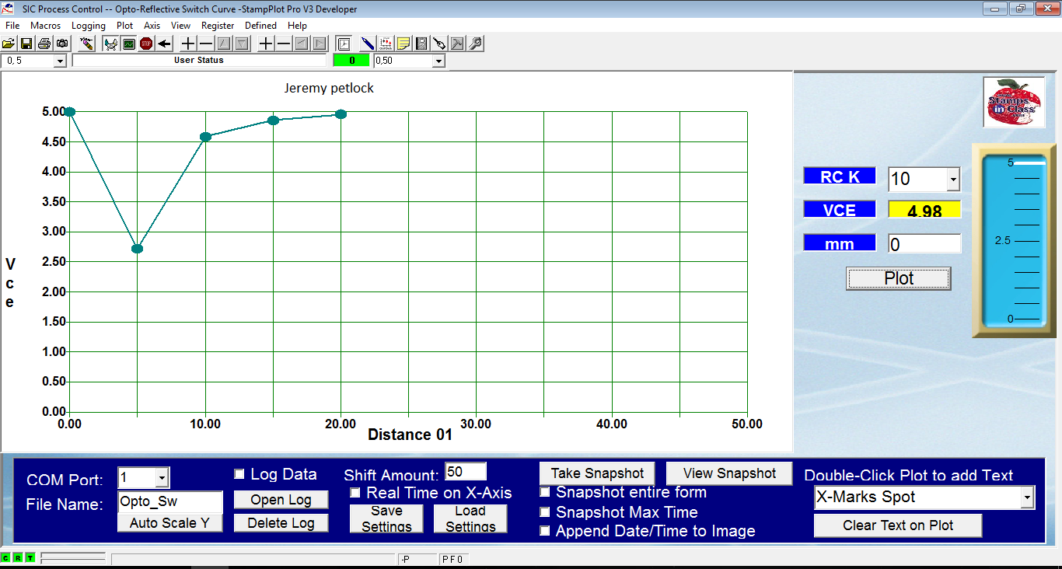
Task: Click Clear Text on Plot button
Action: click(x=898, y=525)
